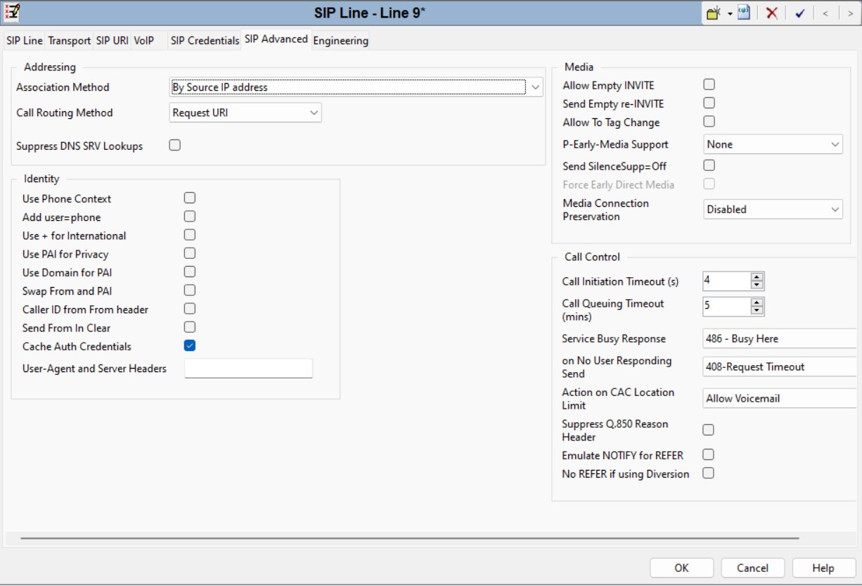This screenshot has width=862, height=586.
Task: Increase Call Initiation Timeout with up arrow
Action: (x=757, y=277)
